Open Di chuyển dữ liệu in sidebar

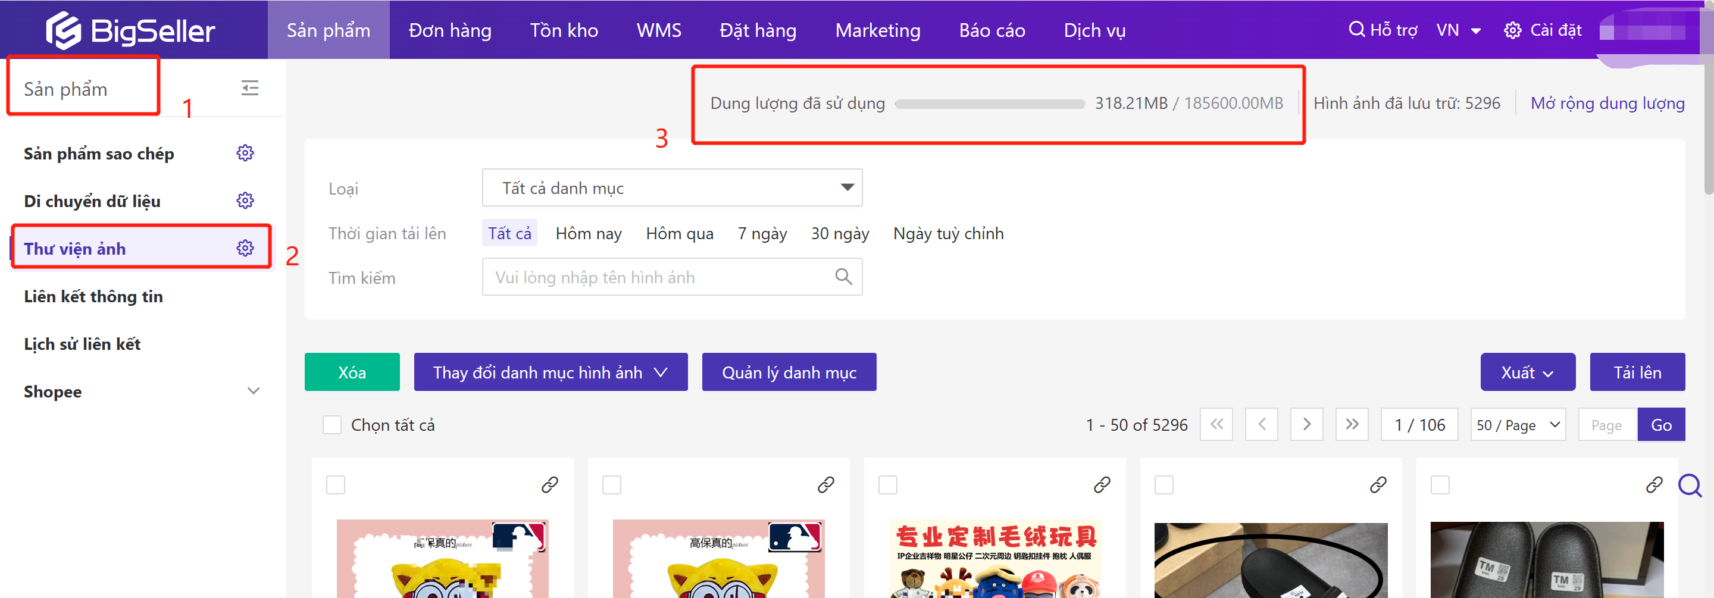click(x=92, y=201)
